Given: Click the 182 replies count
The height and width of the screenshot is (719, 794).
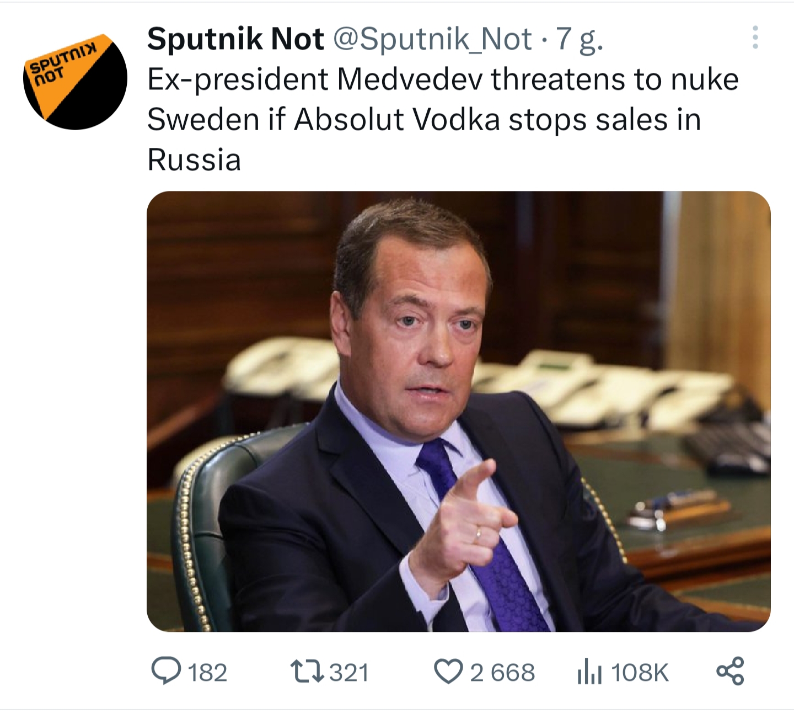Looking at the screenshot, I should pyautogui.click(x=207, y=673).
